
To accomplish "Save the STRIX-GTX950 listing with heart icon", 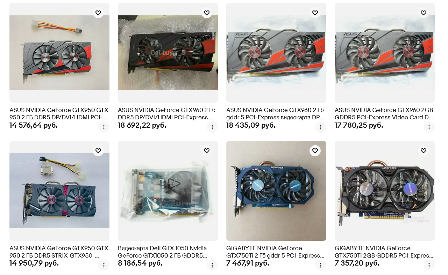I will 98,151.
